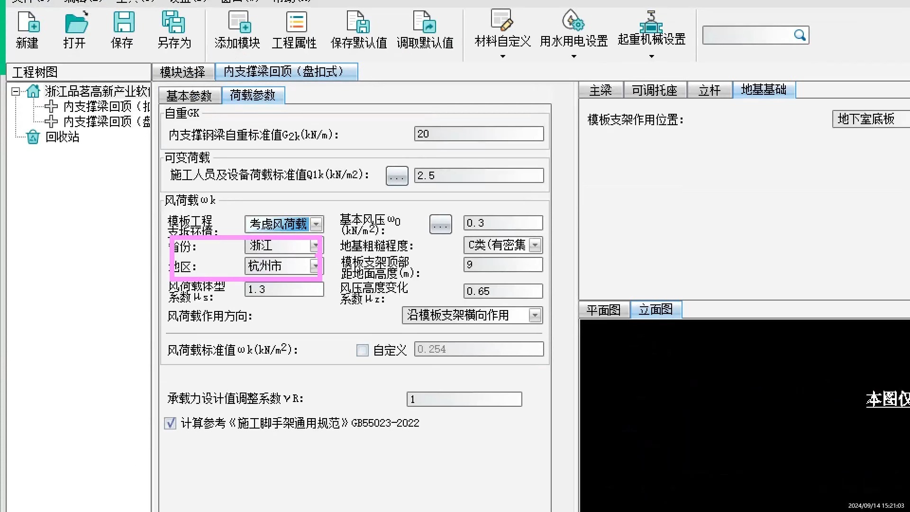910x512 pixels.
Task: Uncheck the GB55023-2022 reference checkbox
Action: tap(170, 423)
